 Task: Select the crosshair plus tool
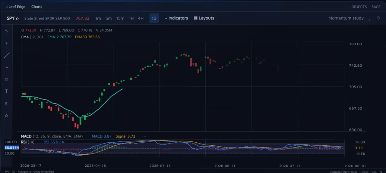coord(7,43)
